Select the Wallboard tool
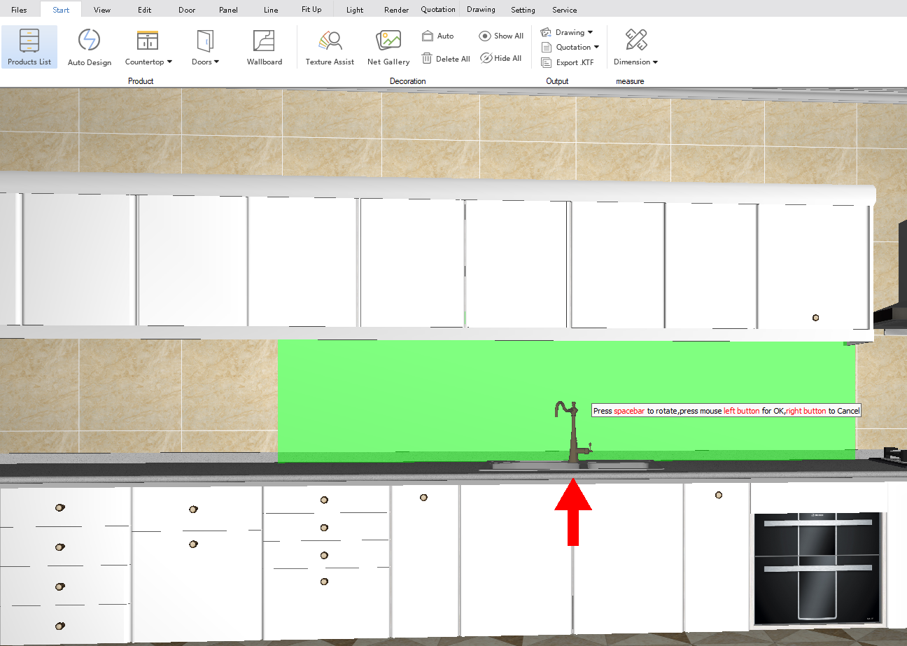Viewport: 907px width, 646px height. 265,48
